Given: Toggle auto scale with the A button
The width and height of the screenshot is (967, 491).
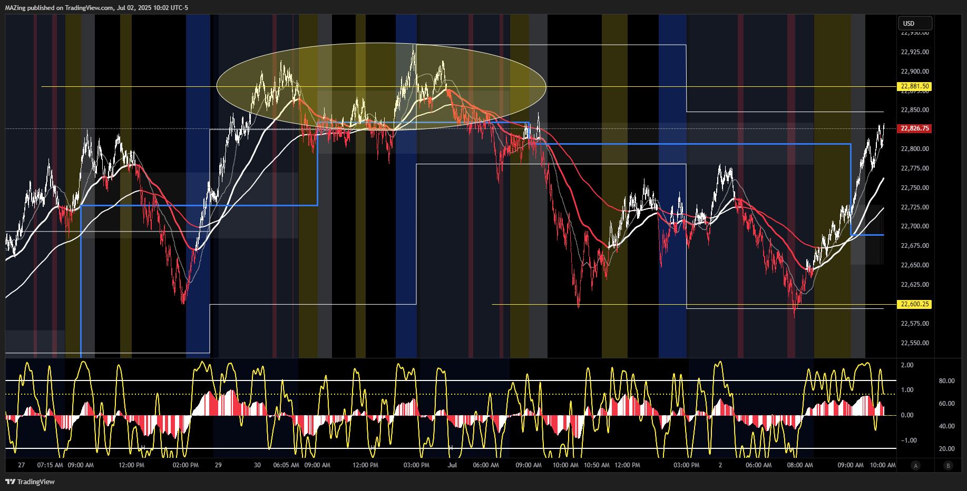Looking at the screenshot, I should tap(916, 465).
